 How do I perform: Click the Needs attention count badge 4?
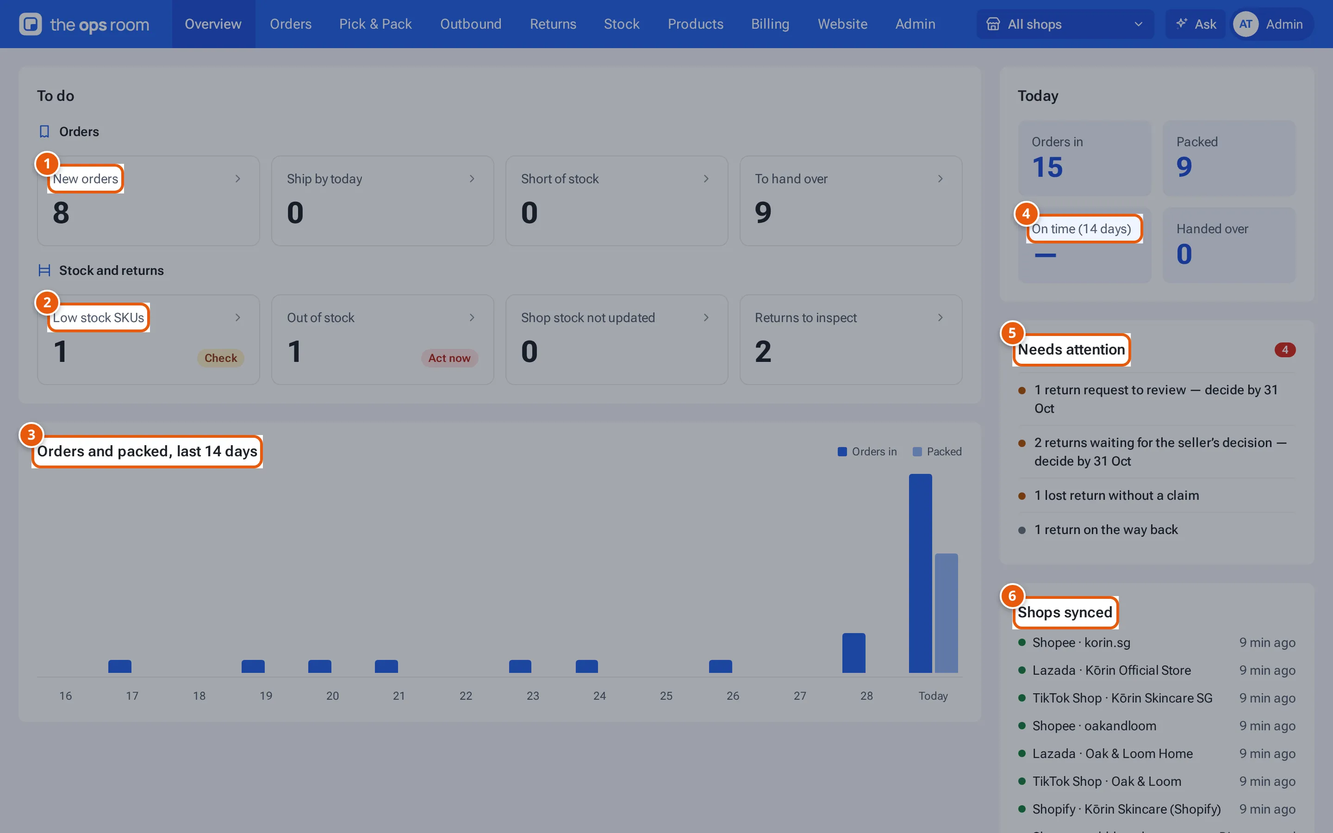[1284, 350]
